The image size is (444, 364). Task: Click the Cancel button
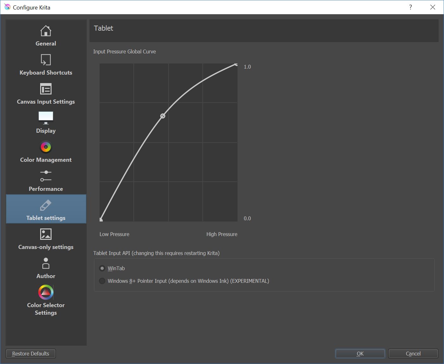413,354
